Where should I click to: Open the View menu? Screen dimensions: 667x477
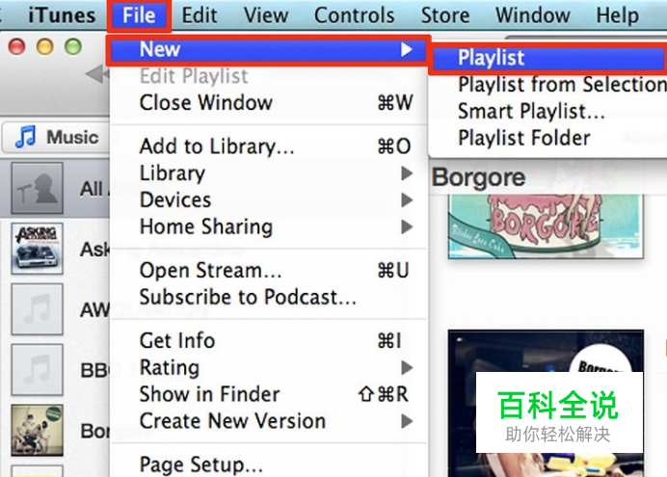click(x=266, y=15)
